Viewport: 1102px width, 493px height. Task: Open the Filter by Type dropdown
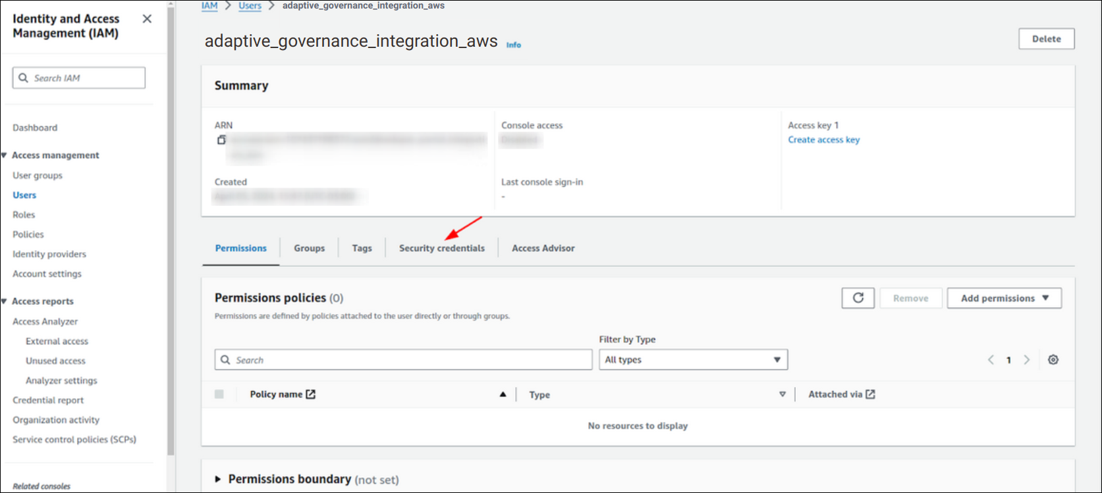693,360
